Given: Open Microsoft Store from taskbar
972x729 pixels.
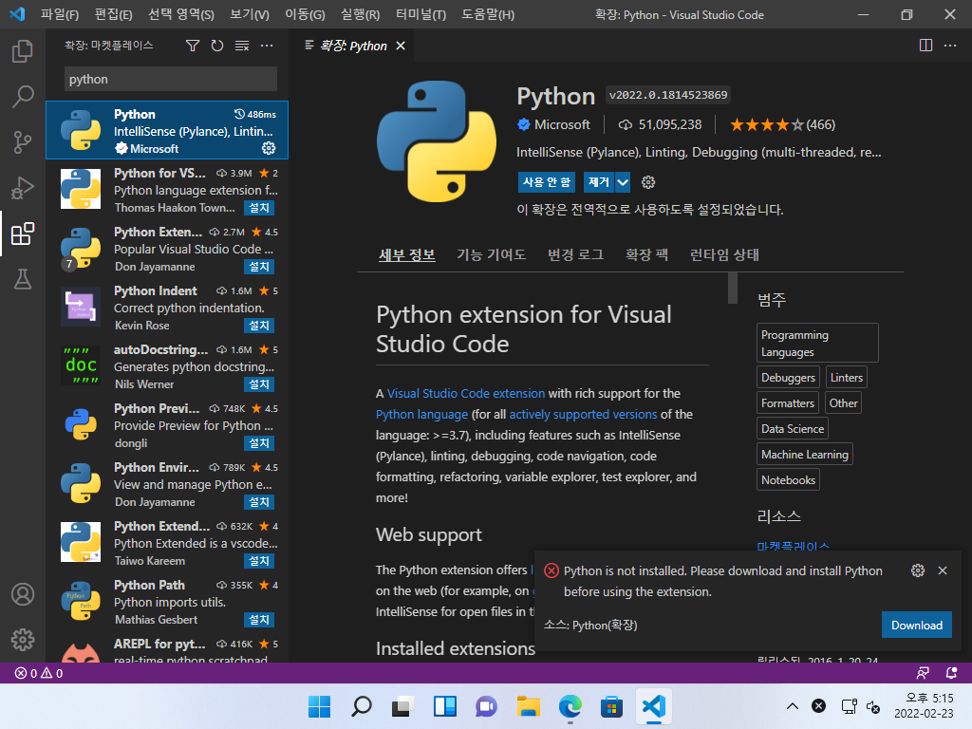Looking at the screenshot, I should [611, 706].
